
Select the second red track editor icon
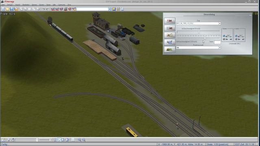57,9
